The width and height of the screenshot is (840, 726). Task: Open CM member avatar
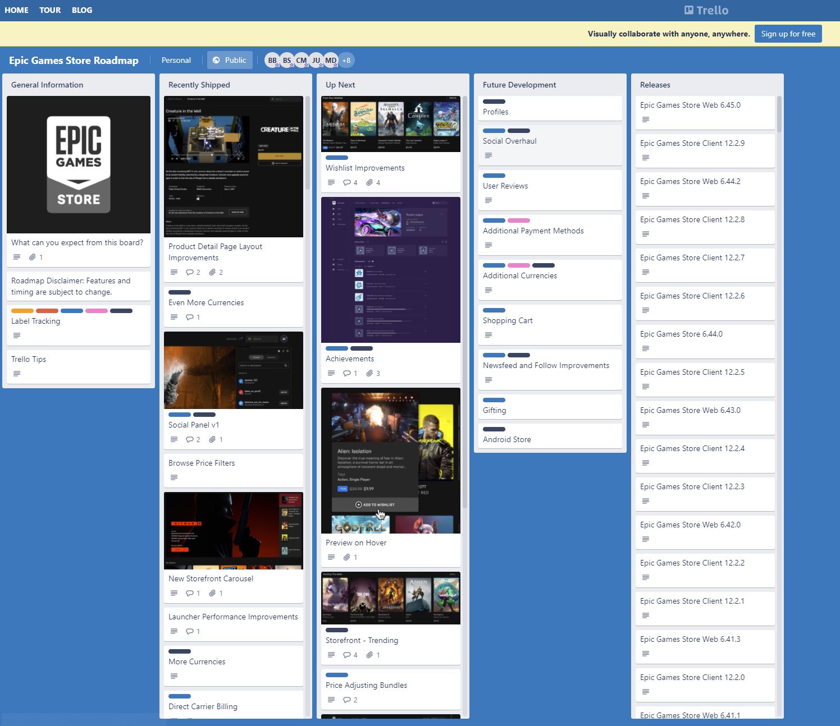point(302,60)
